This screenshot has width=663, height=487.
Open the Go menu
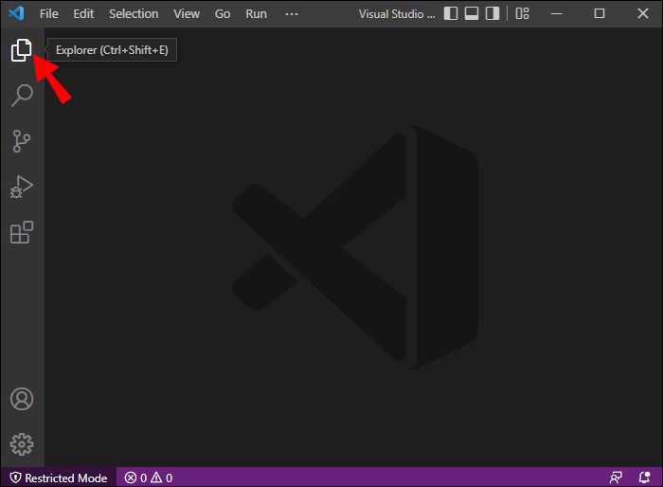pos(223,14)
